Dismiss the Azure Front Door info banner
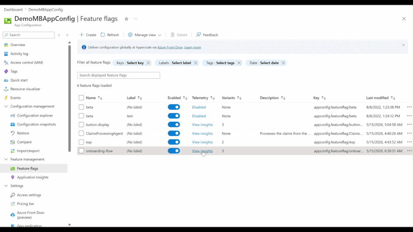The image size is (413, 232). pyautogui.click(x=403, y=45)
